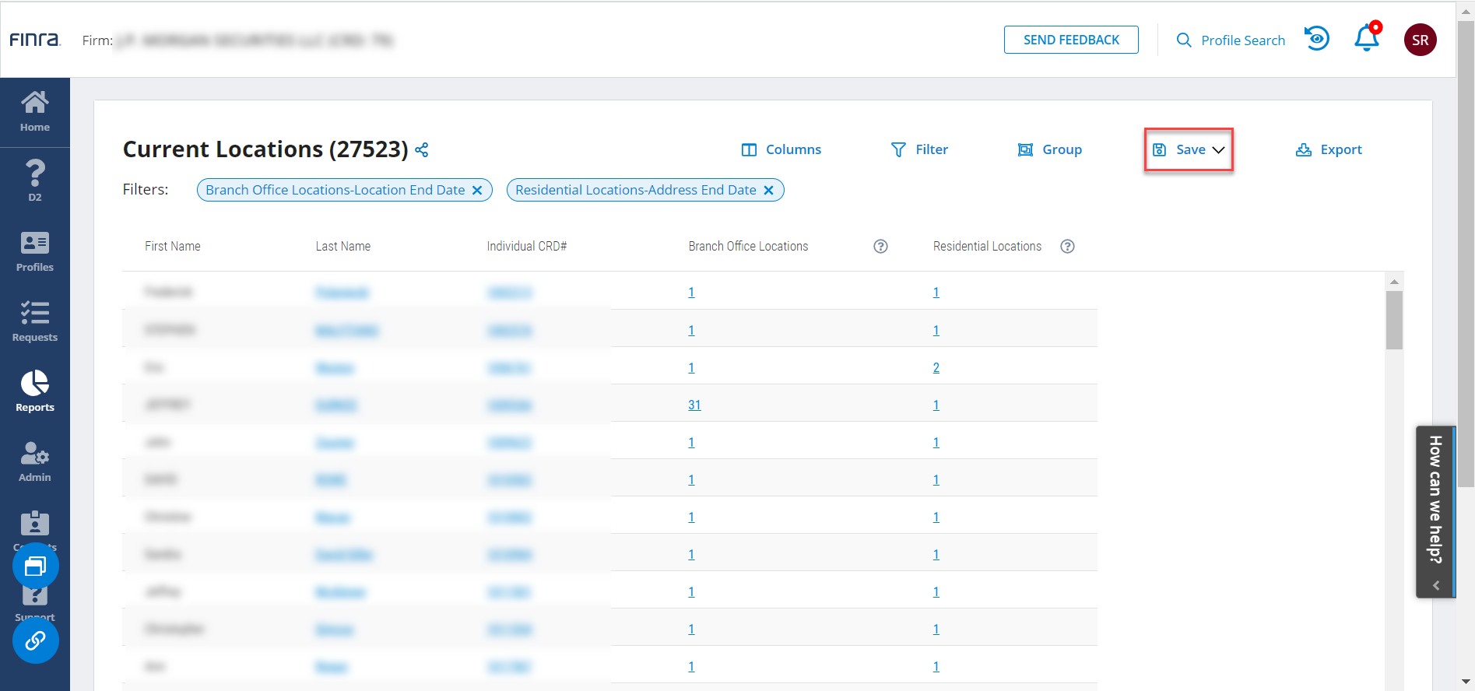The image size is (1475, 691).
Task: Click the Branch Office Locations help icon
Action: pos(880,247)
